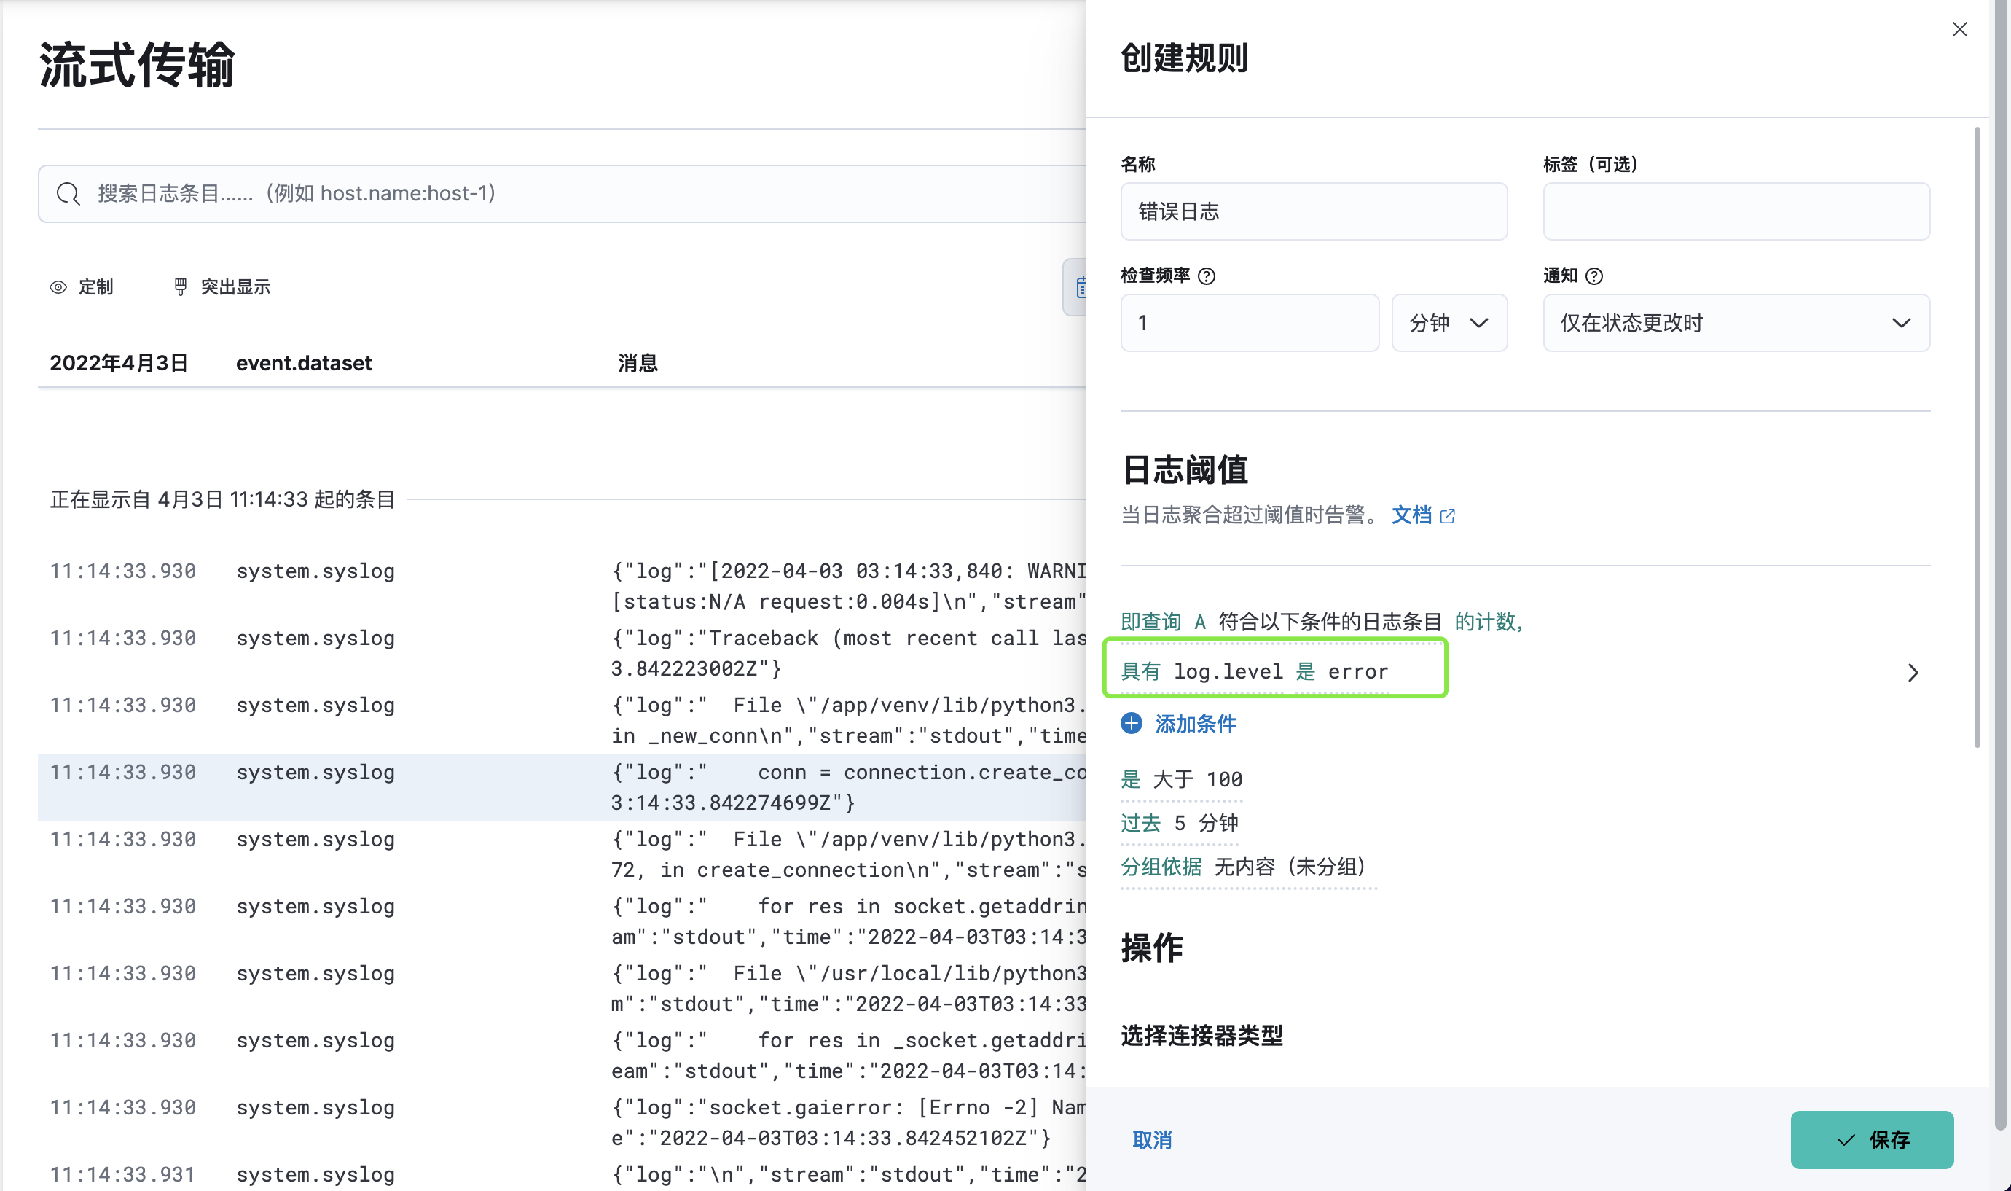Viewport: 2011px width, 1191px height.
Task: Click external link icon beside documentation
Action: click(x=1447, y=516)
